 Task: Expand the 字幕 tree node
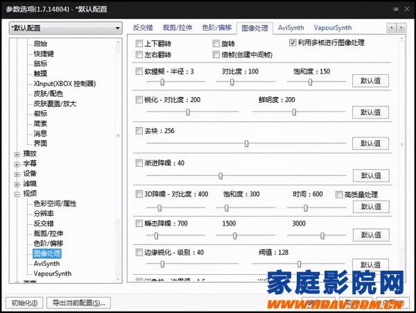point(17,164)
